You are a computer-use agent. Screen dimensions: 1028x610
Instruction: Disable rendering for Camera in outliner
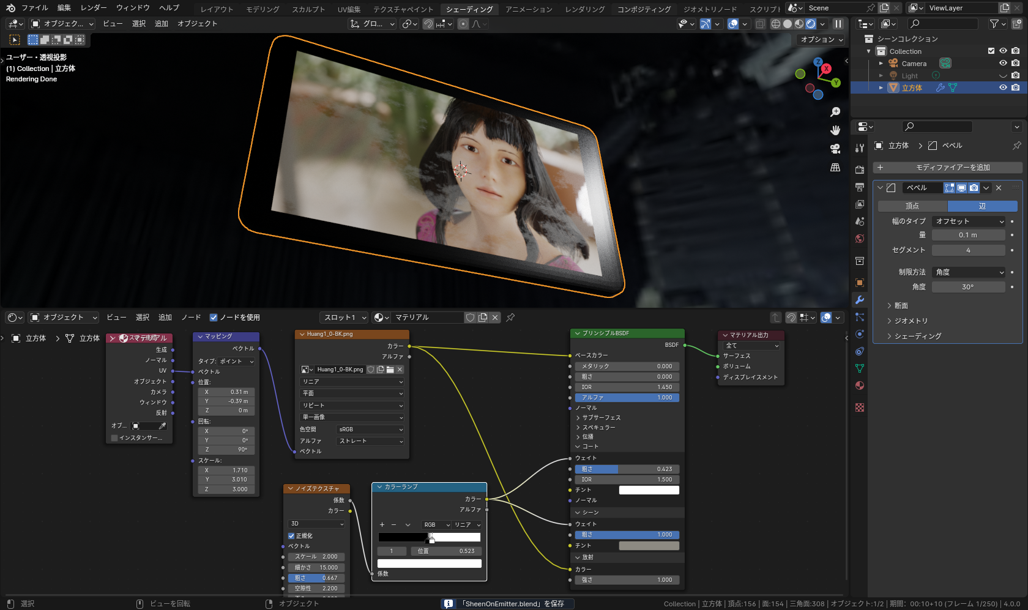[1016, 63]
